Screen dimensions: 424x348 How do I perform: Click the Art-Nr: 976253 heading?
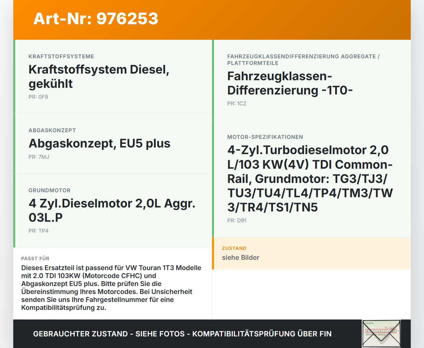96,19
